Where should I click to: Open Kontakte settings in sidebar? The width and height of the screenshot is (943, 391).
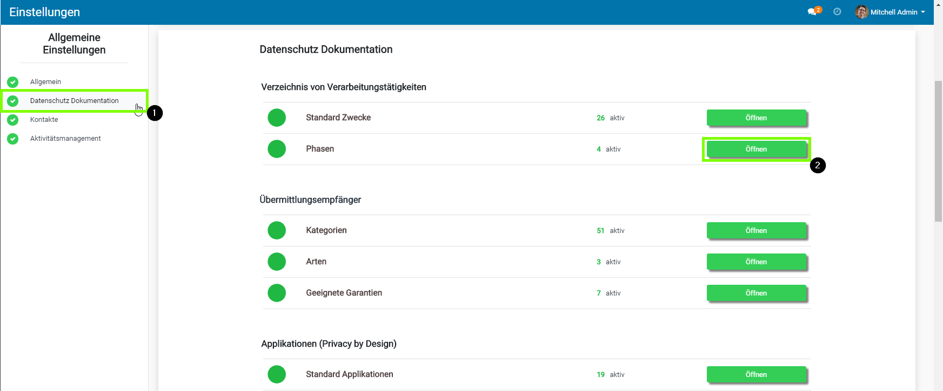click(44, 120)
